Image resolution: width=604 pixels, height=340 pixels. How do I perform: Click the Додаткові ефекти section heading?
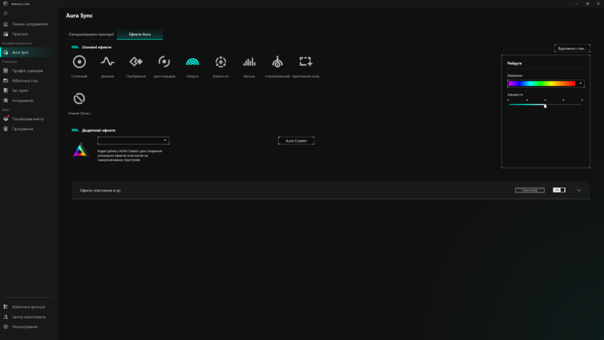coord(98,130)
